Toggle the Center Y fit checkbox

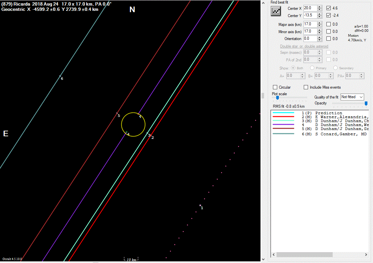[328, 15]
